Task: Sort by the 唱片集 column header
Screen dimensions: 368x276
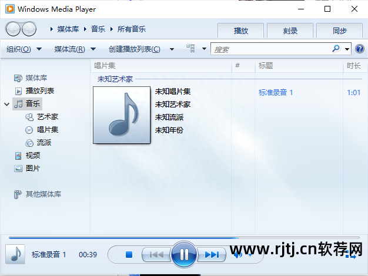Action: pyautogui.click(x=161, y=66)
